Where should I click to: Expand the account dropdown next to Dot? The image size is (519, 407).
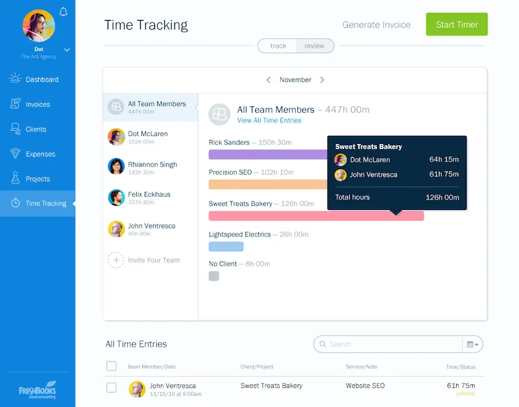click(67, 50)
